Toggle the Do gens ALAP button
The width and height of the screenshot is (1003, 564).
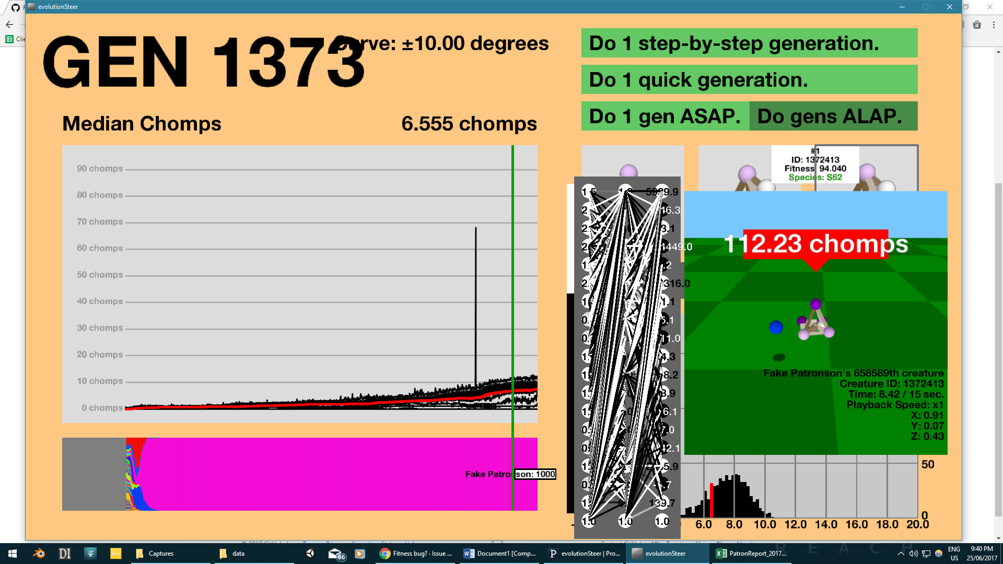833,116
